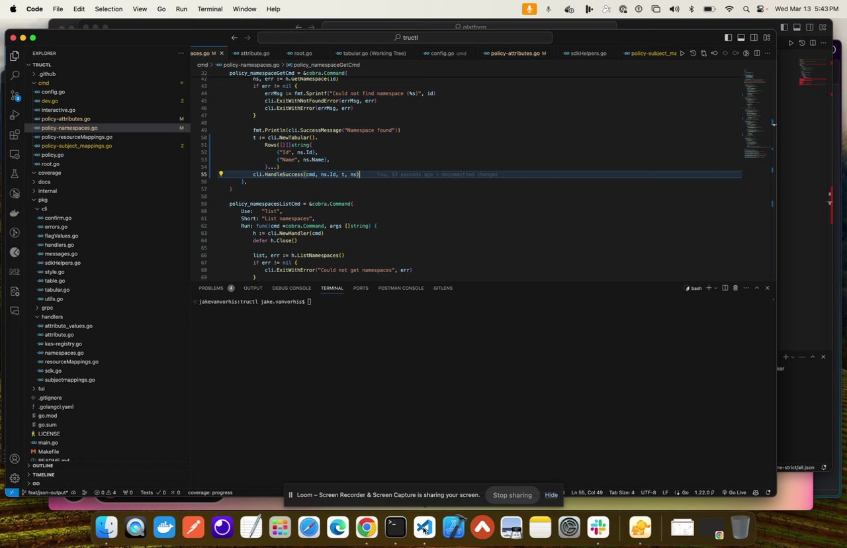Open the new terminal launch profile dropdown arrow
The height and width of the screenshot is (548, 847).
coord(716,288)
